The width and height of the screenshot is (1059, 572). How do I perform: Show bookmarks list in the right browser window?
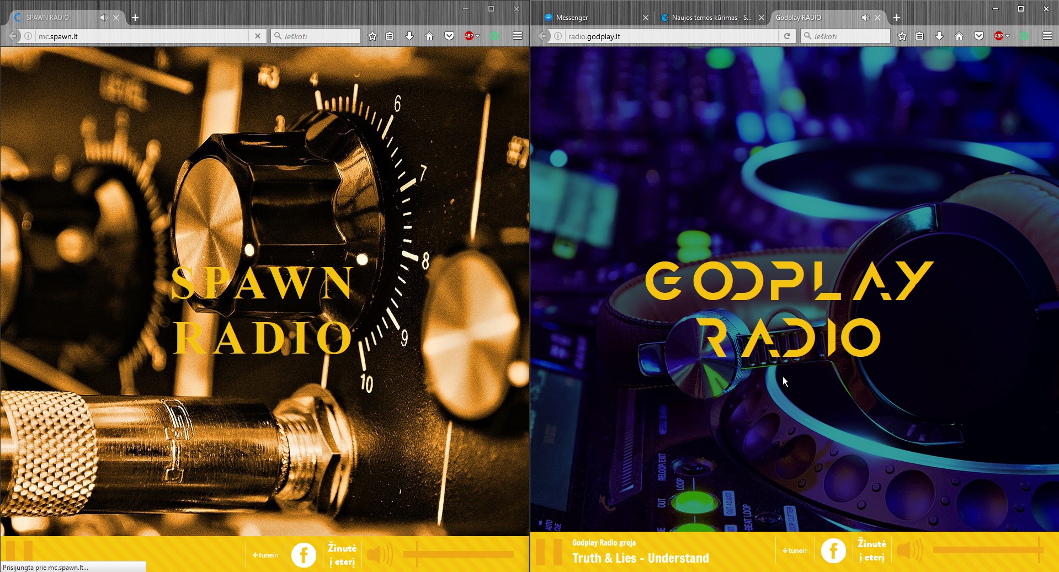919,36
